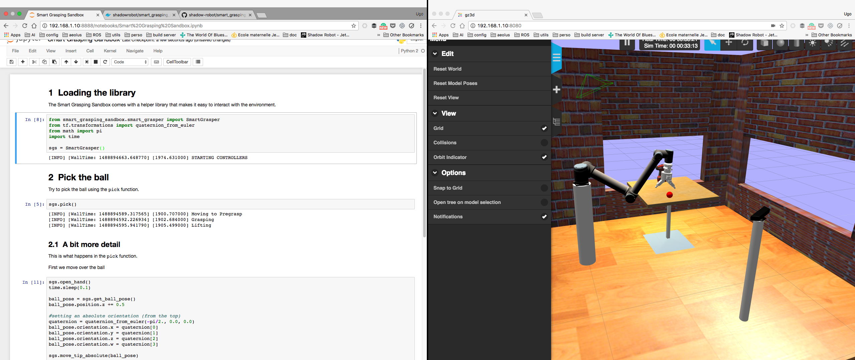Image resolution: width=855 pixels, height=360 pixels.
Task: Copy selected cells in Jupyter toolbar
Action: point(44,62)
